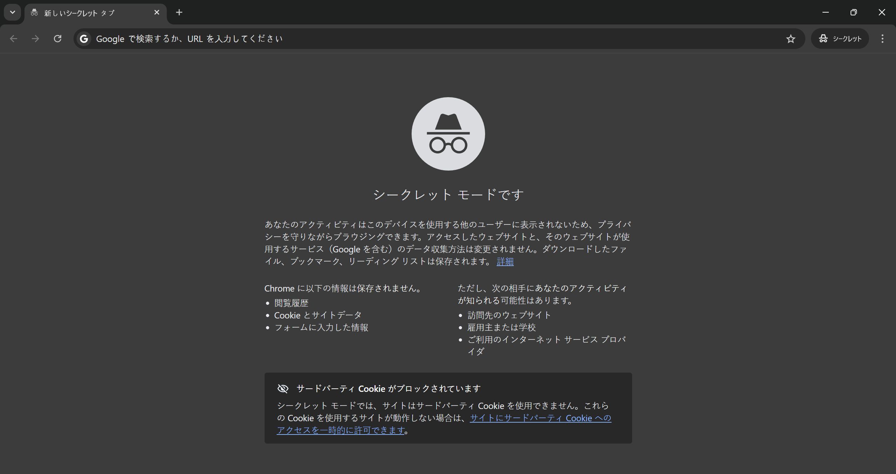896x474 pixels.
Task: Click the minimize window button
Action: 826,13
